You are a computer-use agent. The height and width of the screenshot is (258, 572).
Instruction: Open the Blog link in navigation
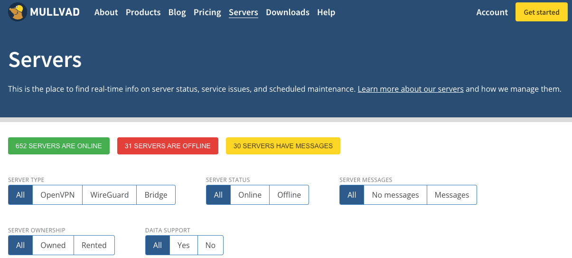coord(177,12)
